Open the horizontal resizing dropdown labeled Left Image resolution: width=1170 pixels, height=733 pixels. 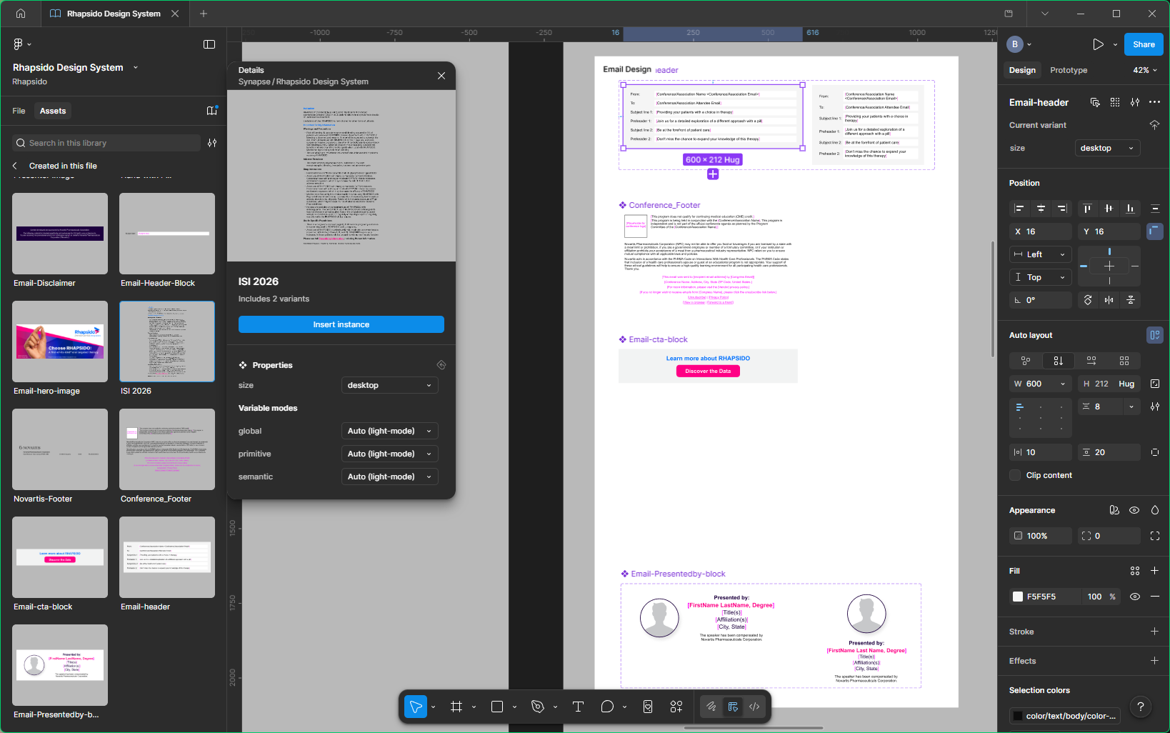pyautogui.click(x=1040, y=254)
